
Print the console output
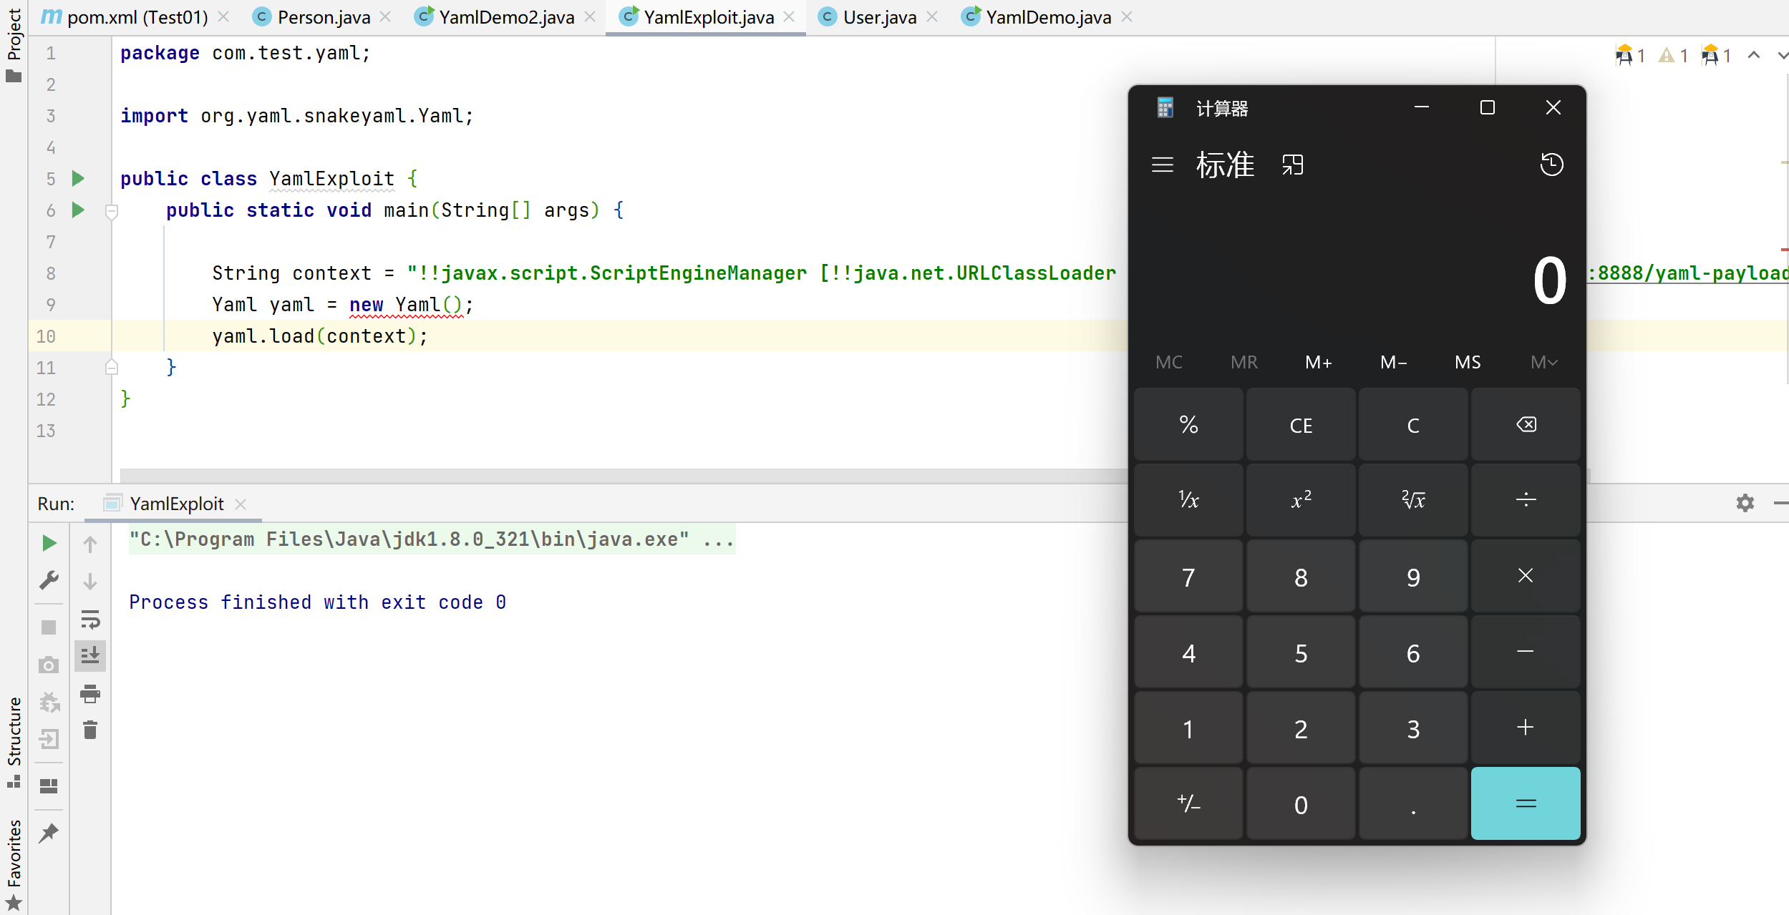tap(90, 693)
